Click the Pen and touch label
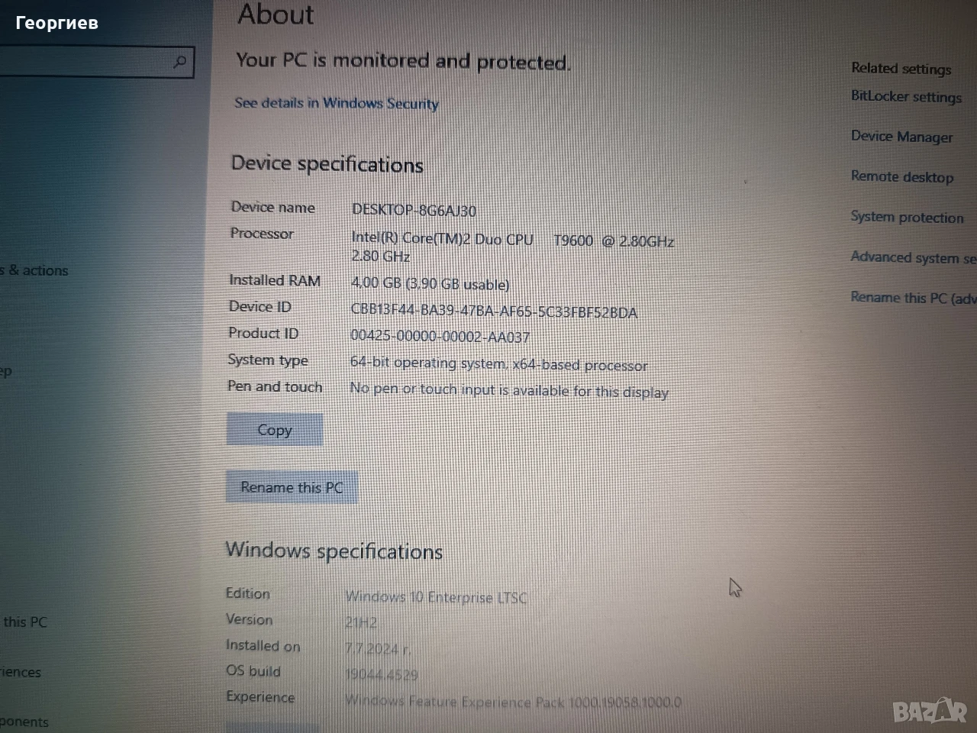Screen dimensions: 977x733 [x=275, y=387]
